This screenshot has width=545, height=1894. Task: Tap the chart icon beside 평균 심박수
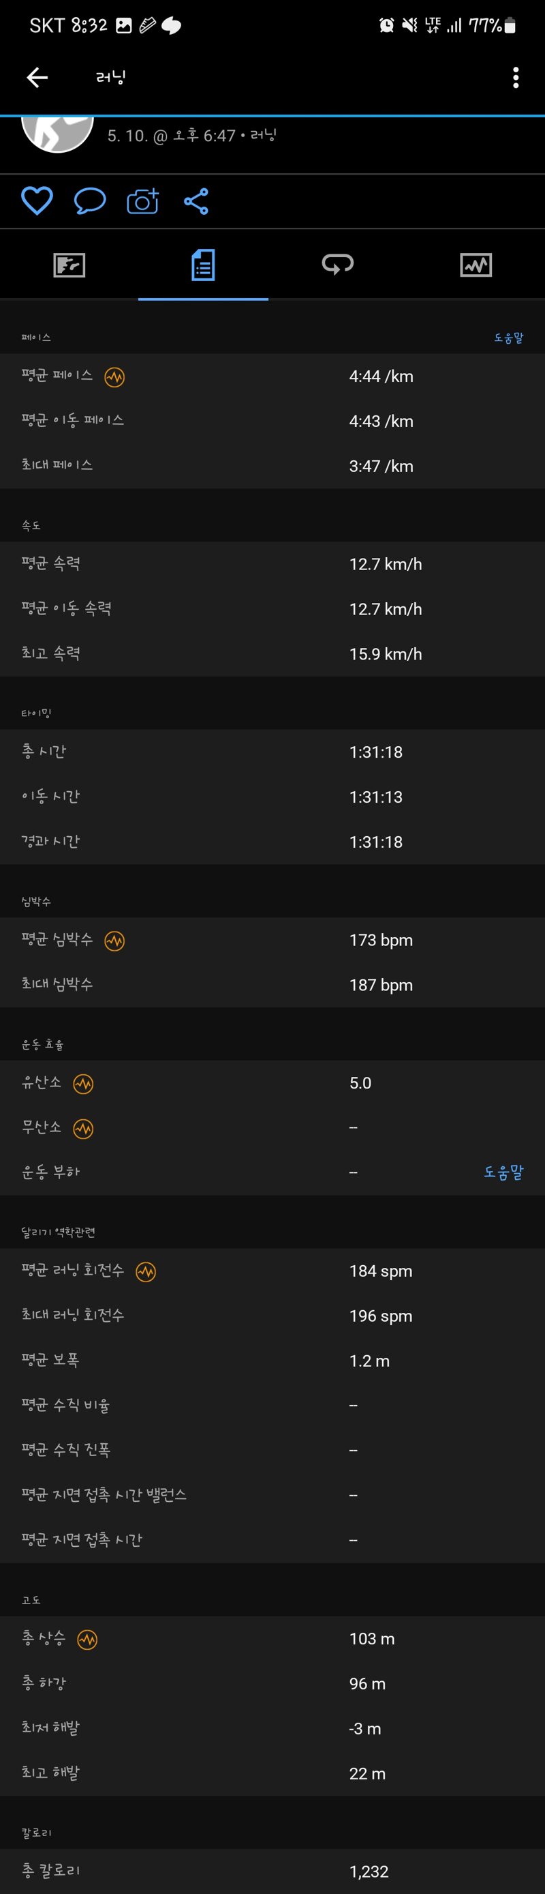point(114,941)
